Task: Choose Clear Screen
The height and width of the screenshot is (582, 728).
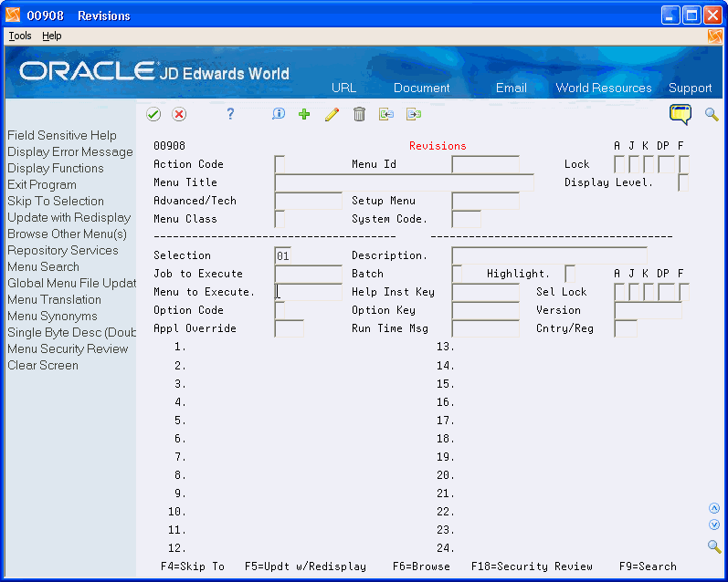Action: tap(43, 366)
